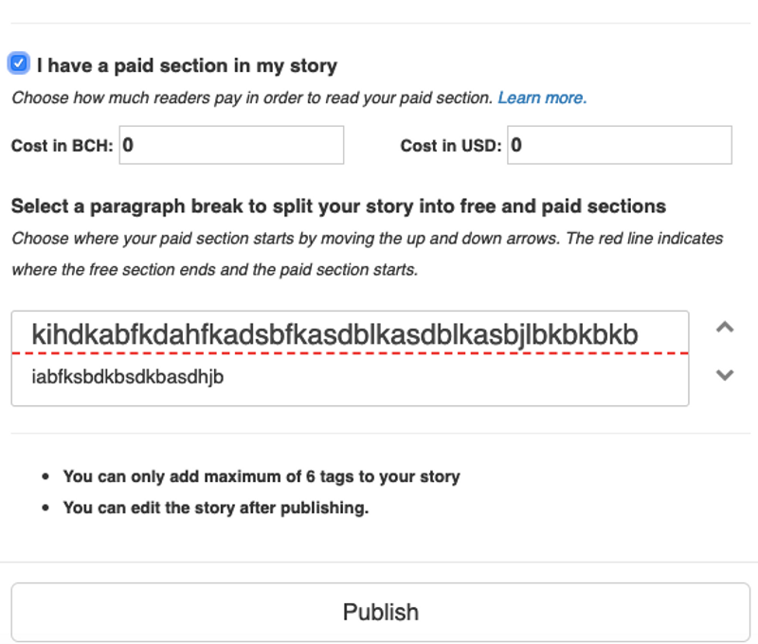Screen dimensions: 758x644
Task: Click the 'Cost in USD:' label
Action: pos(451,146)
